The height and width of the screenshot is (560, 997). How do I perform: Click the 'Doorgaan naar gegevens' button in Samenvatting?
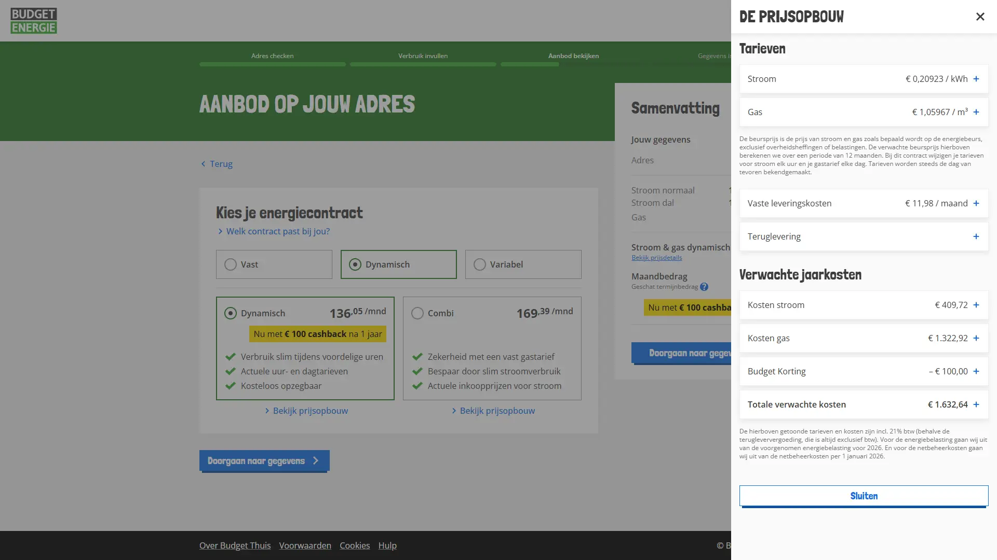click(681, 353)
